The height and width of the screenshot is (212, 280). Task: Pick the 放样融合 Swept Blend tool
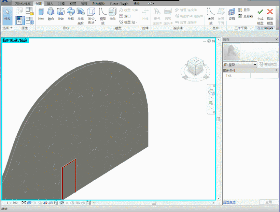coord(81,16)
